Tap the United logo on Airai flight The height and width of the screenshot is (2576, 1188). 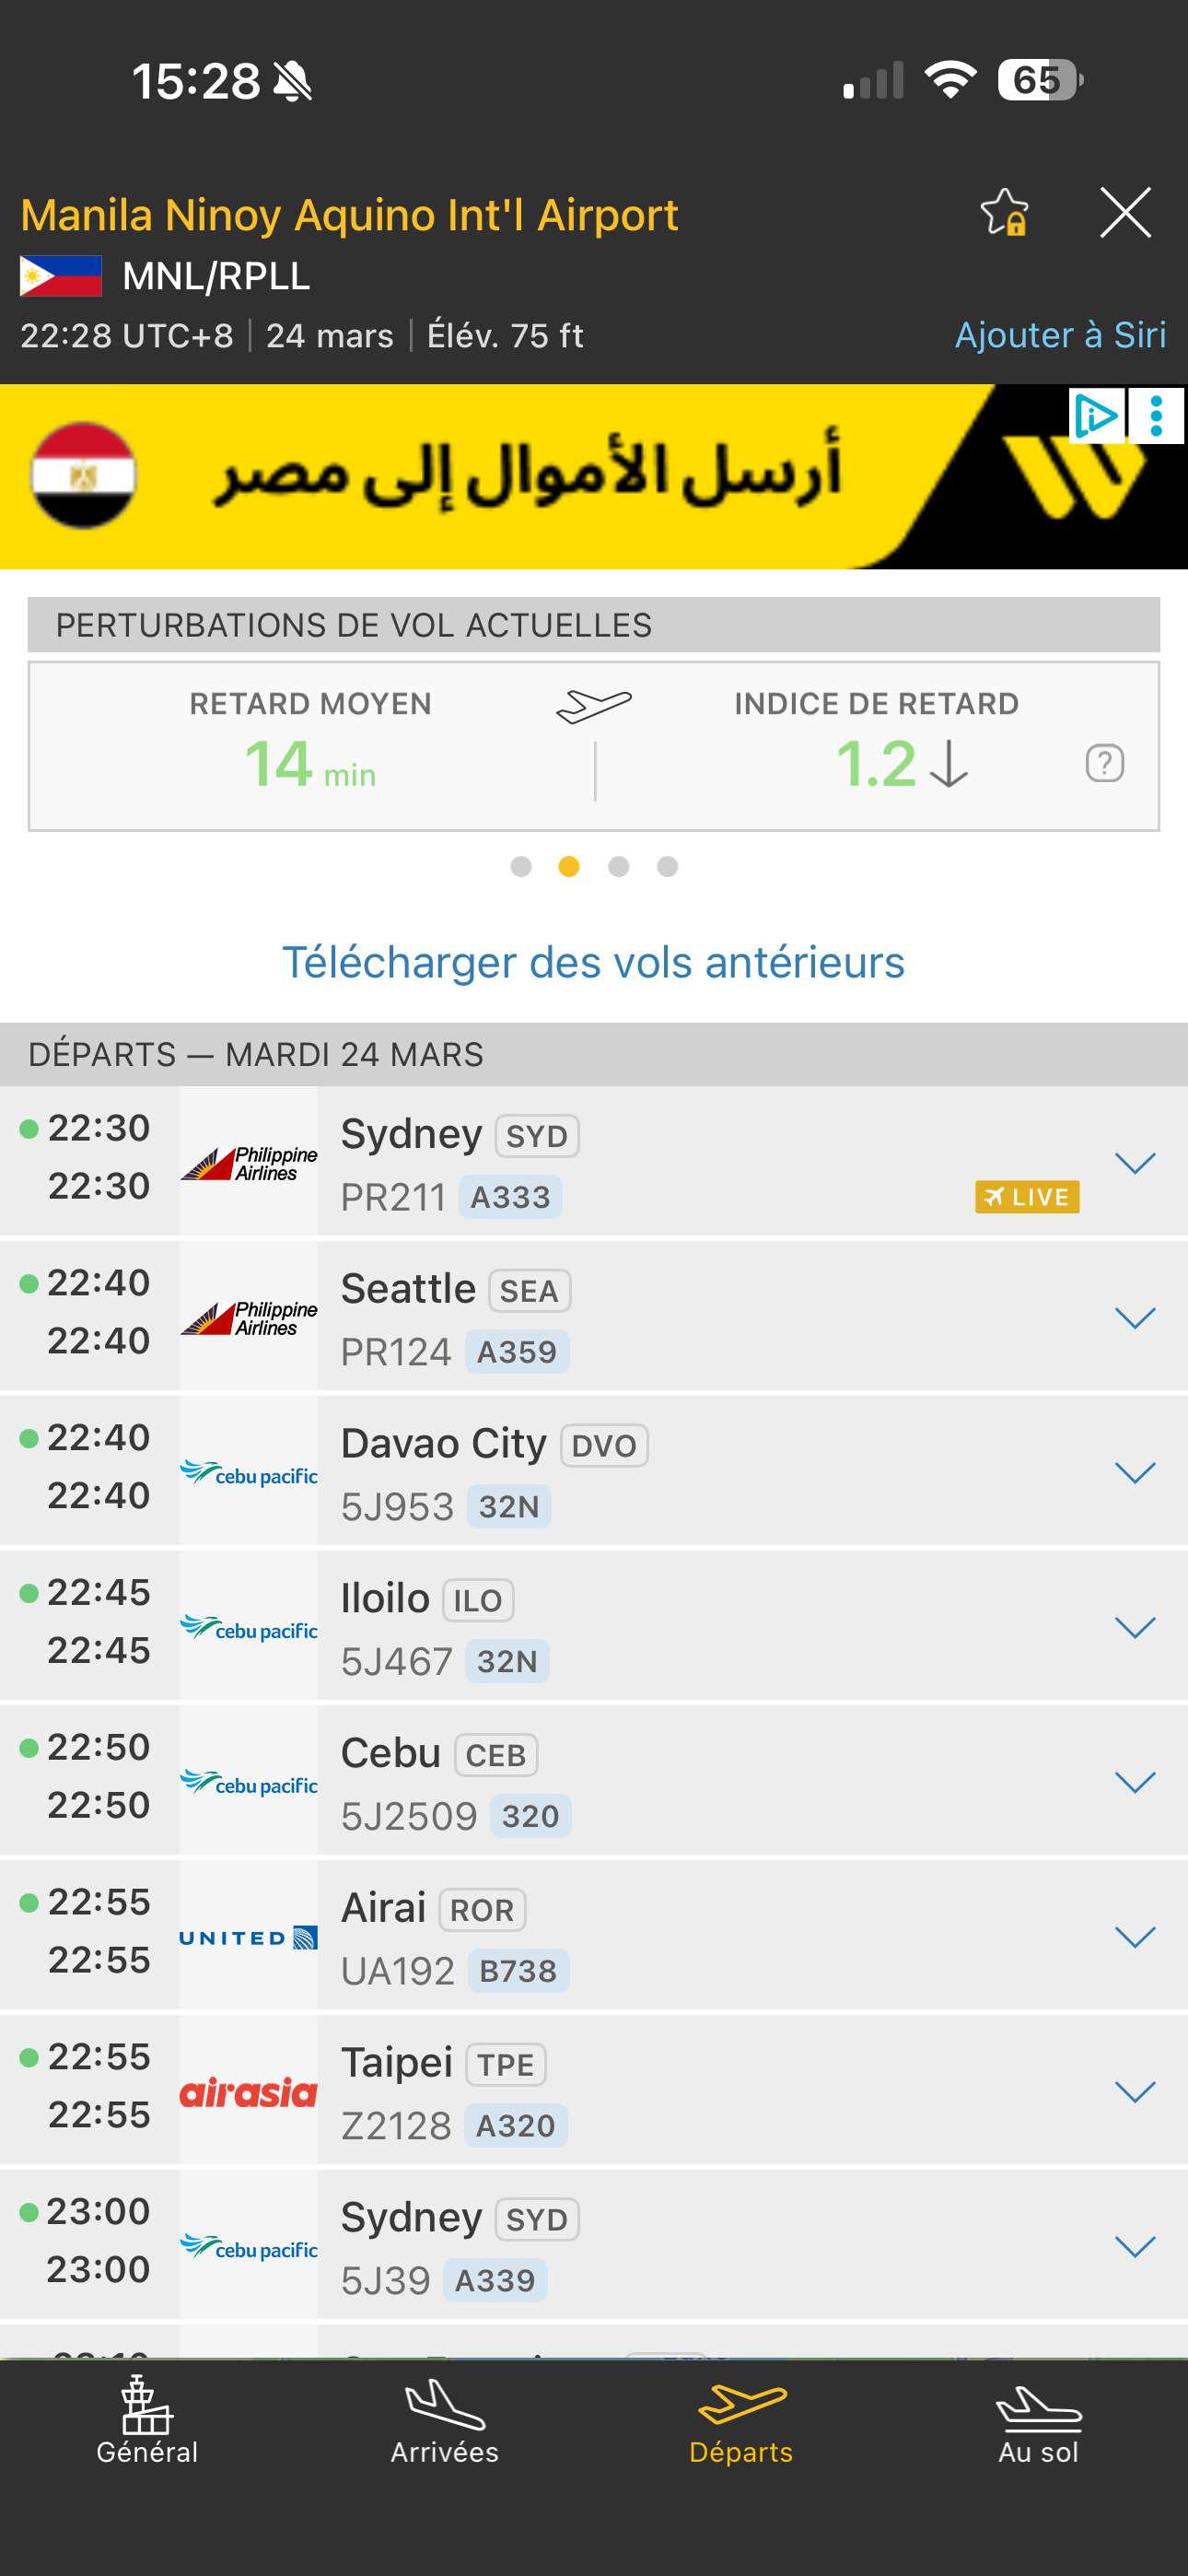249,1937
